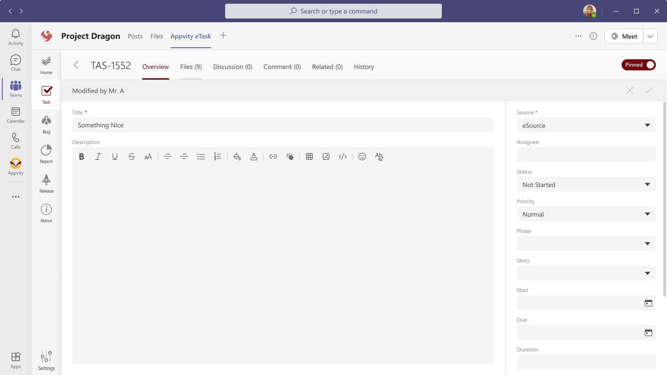Image resolution: width=667 pixels, height=375 pixels.
Task: Insert a code block in the description
Action: tap(343, 156)
